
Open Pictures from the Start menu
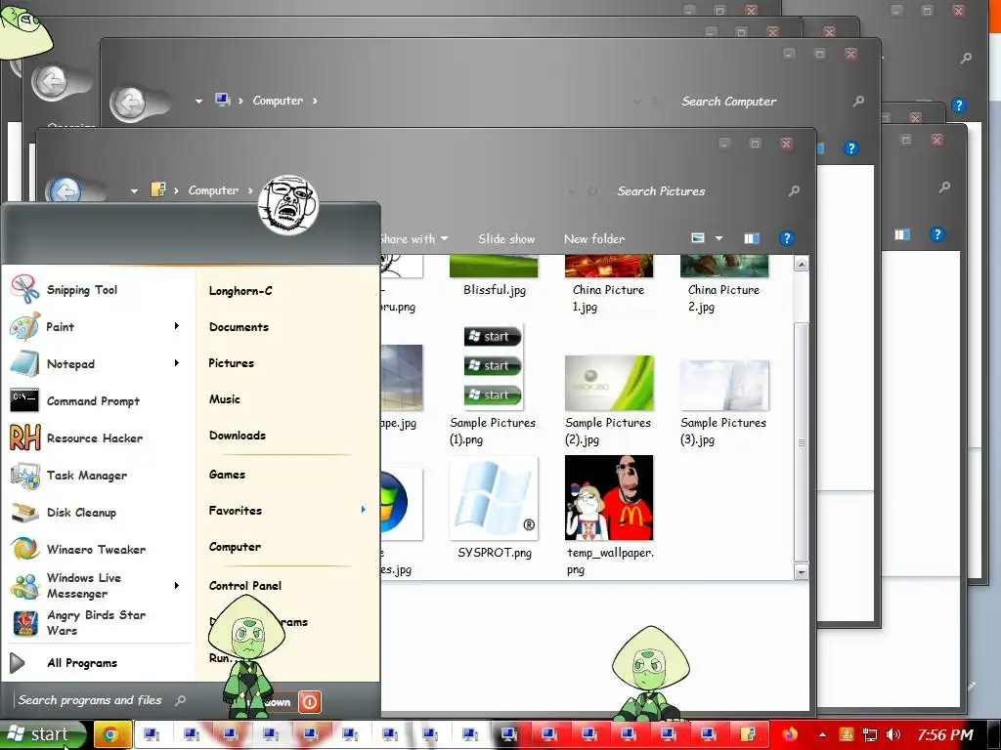[231, 363]
